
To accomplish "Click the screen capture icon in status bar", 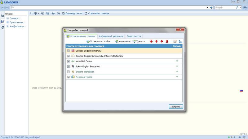I will [x=244, y=137].
